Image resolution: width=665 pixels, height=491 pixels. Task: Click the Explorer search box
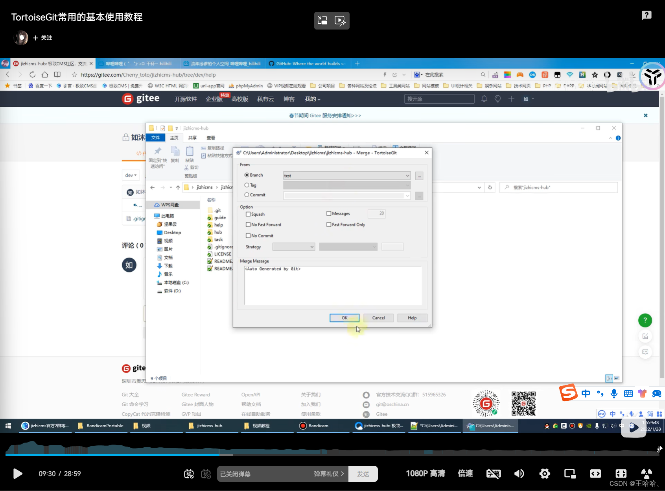click(558, 187)
